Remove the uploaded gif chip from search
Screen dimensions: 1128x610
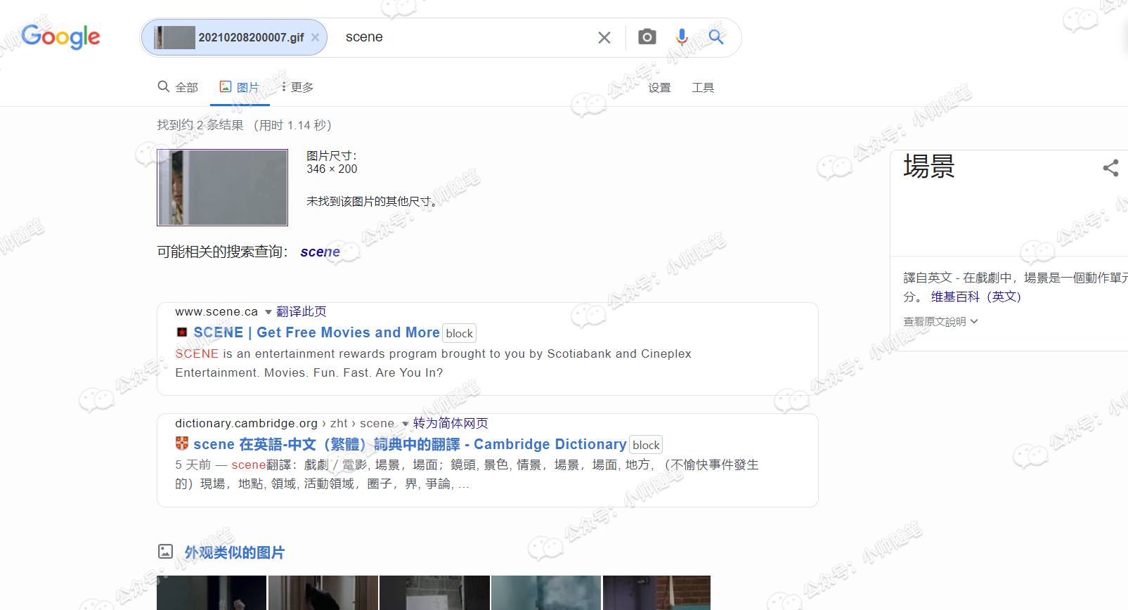(x=315, y=37)
